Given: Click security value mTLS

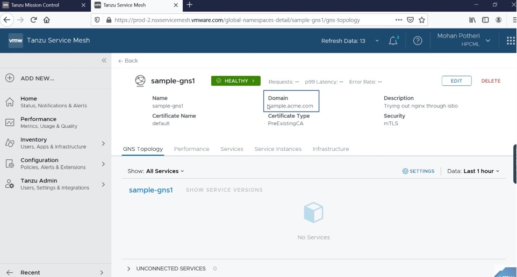Looking at the screenshot, I should click(391, 123).
